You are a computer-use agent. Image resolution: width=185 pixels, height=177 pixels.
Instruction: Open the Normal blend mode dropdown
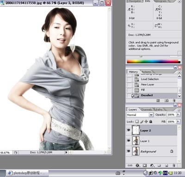151,115
